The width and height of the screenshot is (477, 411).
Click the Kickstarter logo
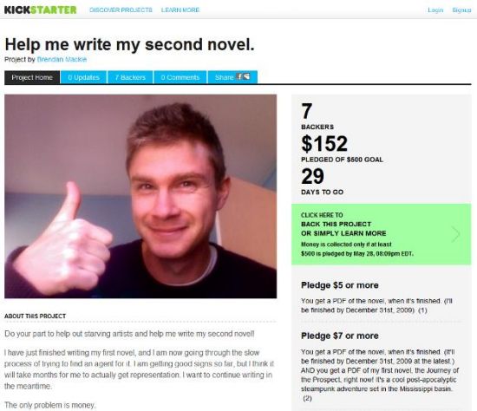[x=41, y=10]
